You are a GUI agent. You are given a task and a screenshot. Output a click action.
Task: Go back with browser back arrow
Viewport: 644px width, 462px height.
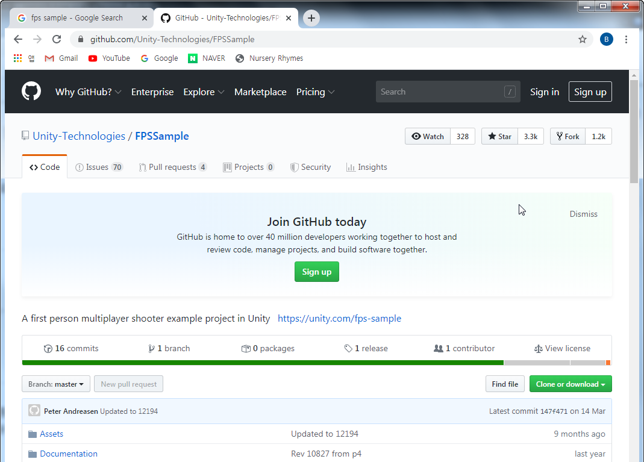coord(17,39)
